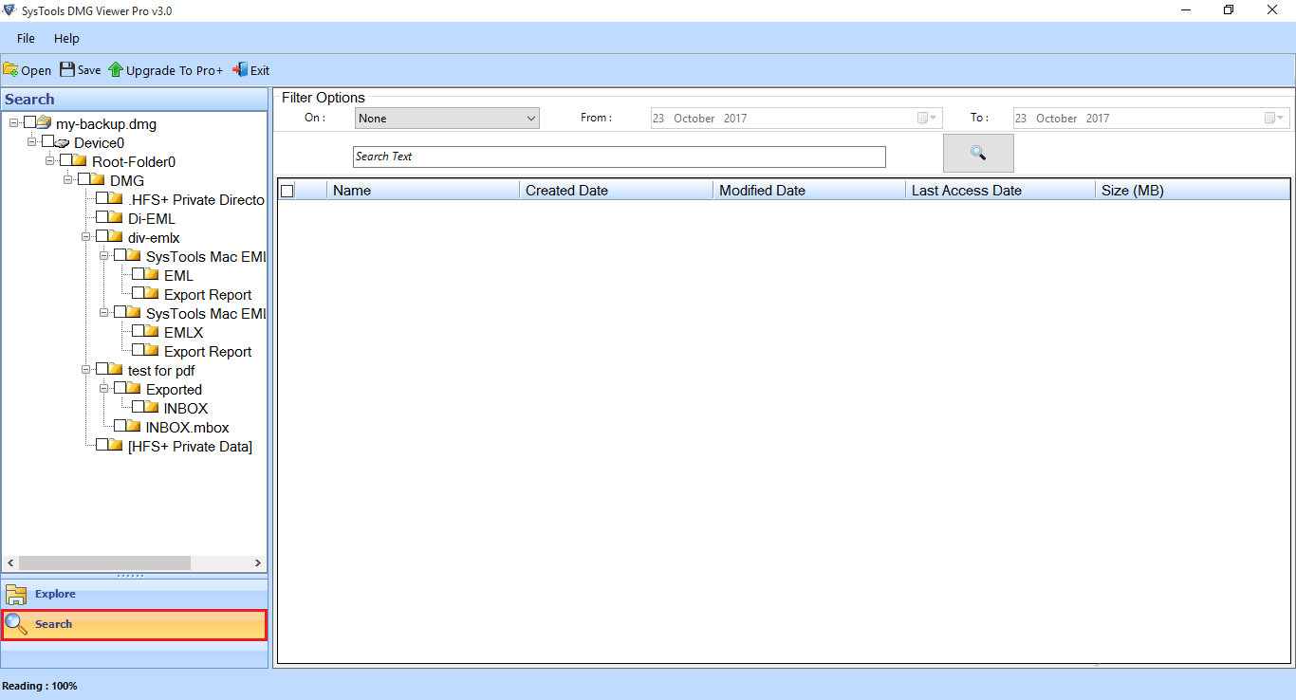The height and width of the screenshot is (700, 1296).
Task: Sort by the Size (MB) column header
Action: [x=1193, y=191]
